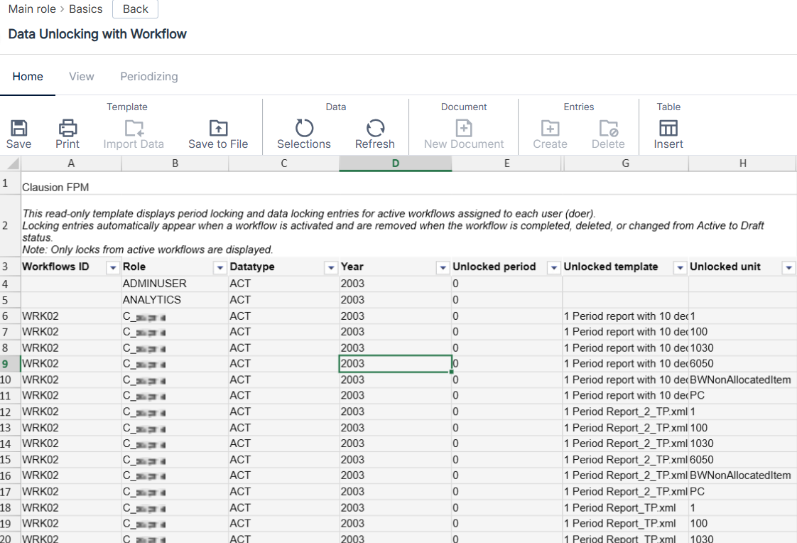Click the ANALYTICS role cell

click(175, 300)
